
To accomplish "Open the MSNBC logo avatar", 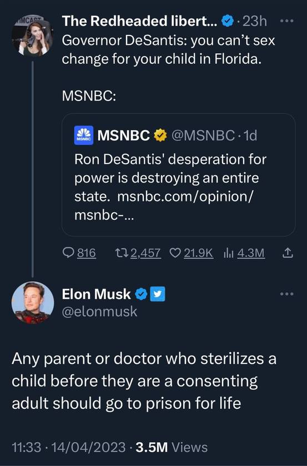I will click(84, 135).
